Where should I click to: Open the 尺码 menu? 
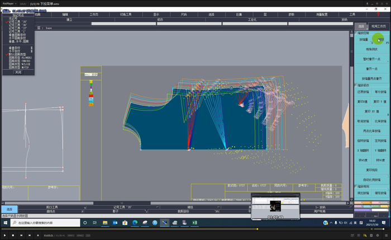pyautogui.click(x=184, y=15)
